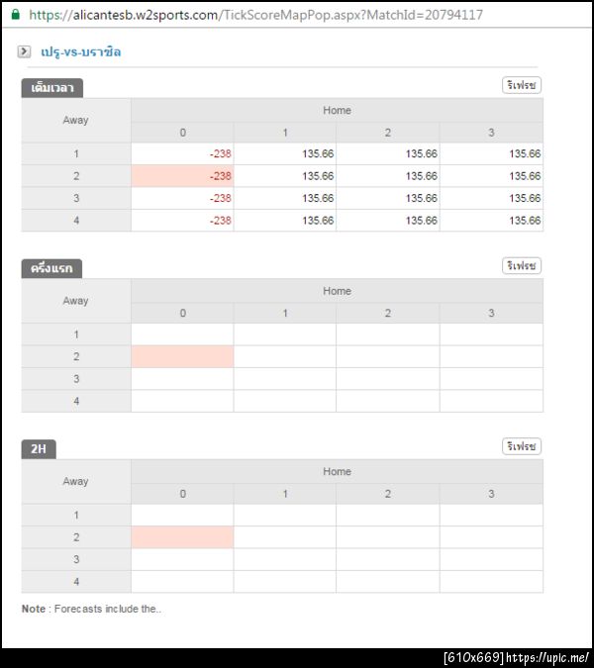Viewport: 594px width, 668px height.
Task: Click the highlighted -238 cell in full-time table
Action: (x=182, y=176)
